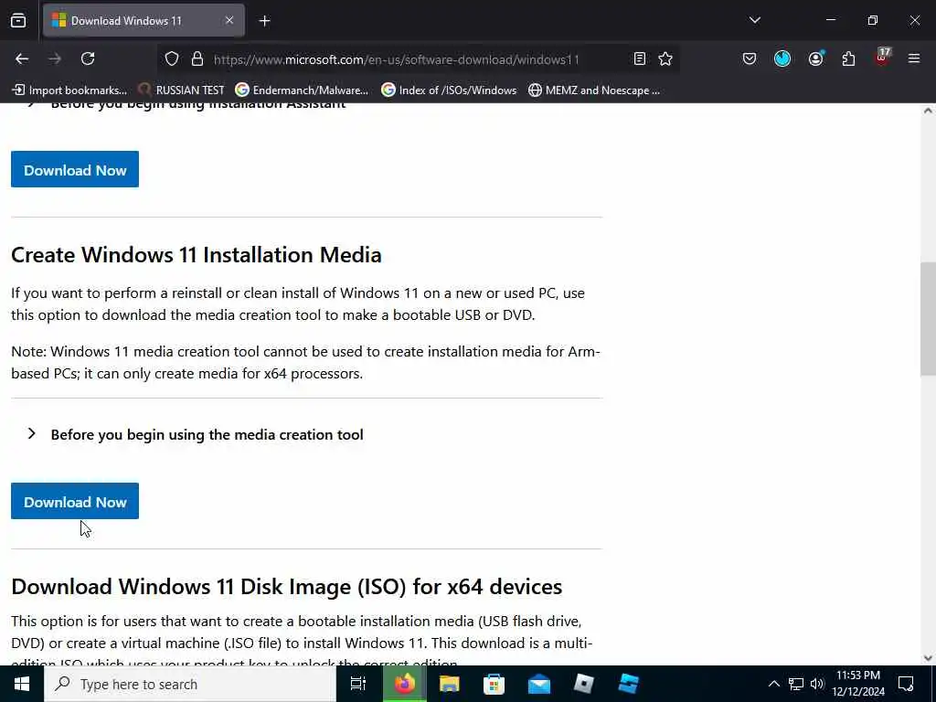Image resolution: width=936 pixels, height=702 pixels.
Task: Close the Download Windows 11 tab
Action: [229, 20]
